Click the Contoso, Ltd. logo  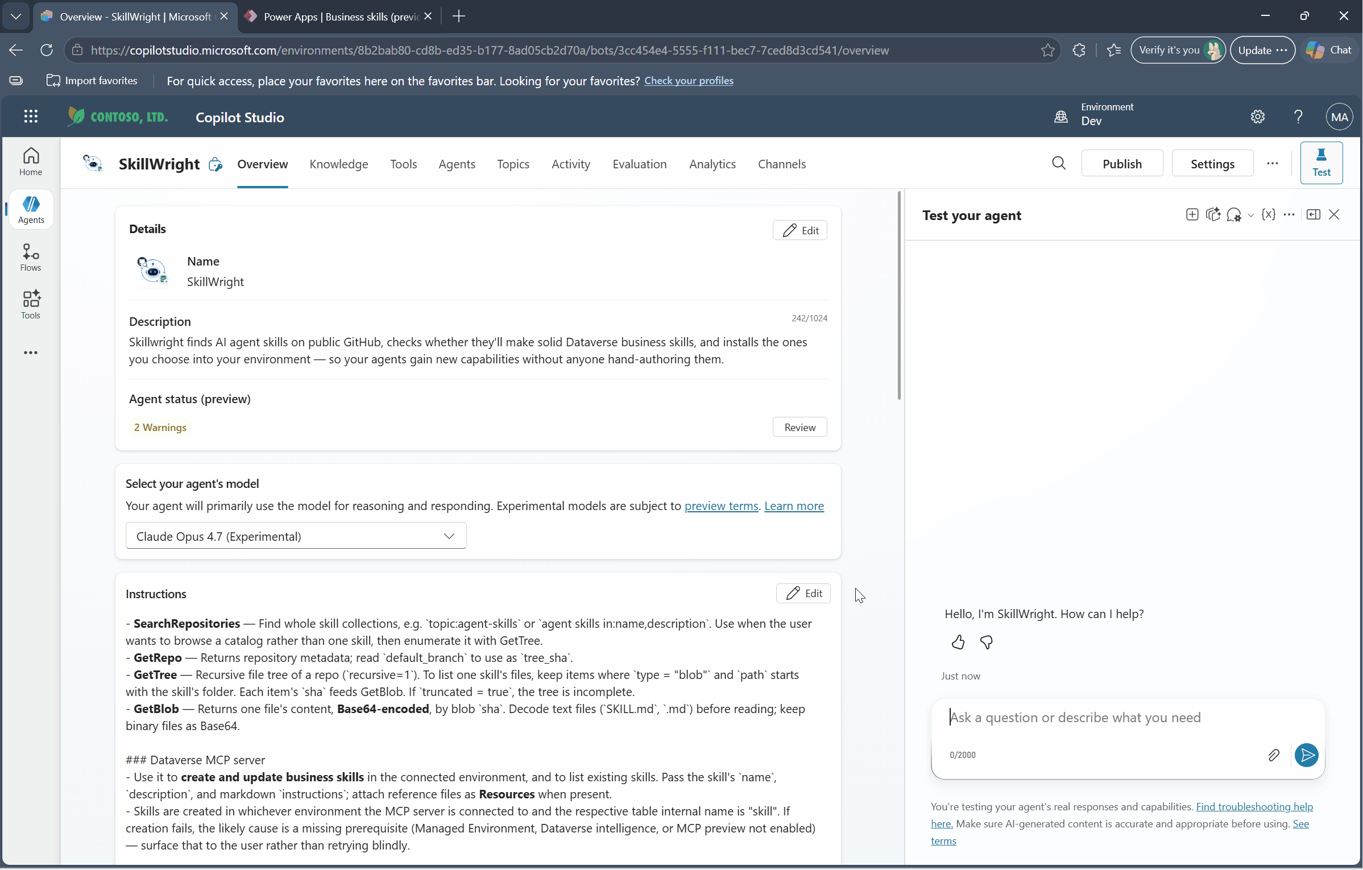118,117
